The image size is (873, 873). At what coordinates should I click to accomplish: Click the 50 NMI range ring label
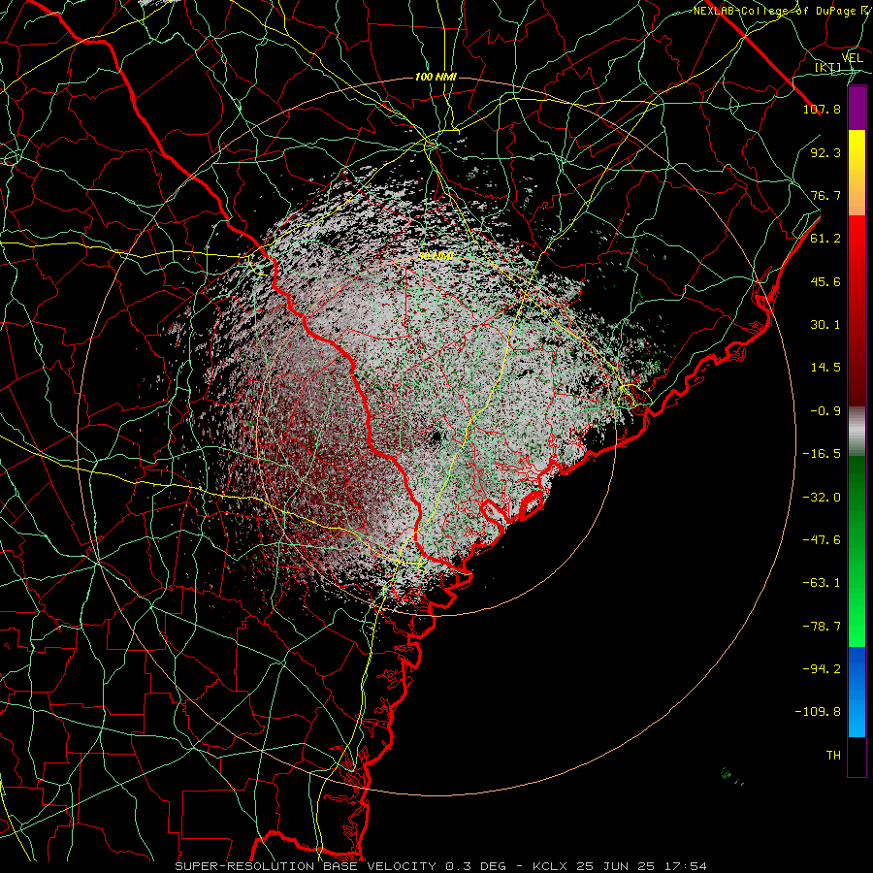(436, 257)
